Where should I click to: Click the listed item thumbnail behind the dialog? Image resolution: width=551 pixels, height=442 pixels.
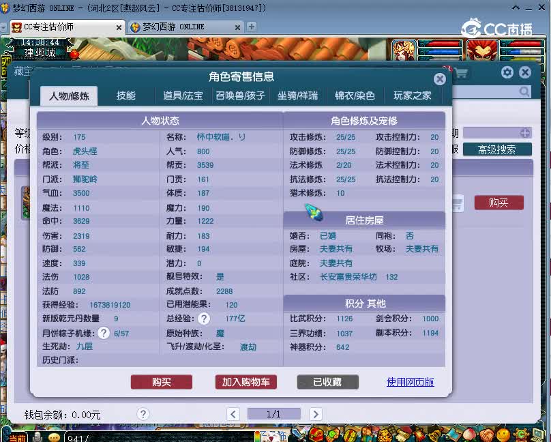click(x=26, y=203)
